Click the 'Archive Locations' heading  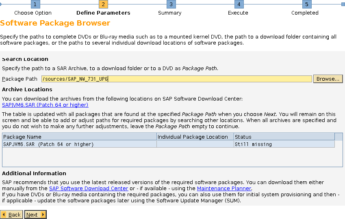[x=27, y=89]
